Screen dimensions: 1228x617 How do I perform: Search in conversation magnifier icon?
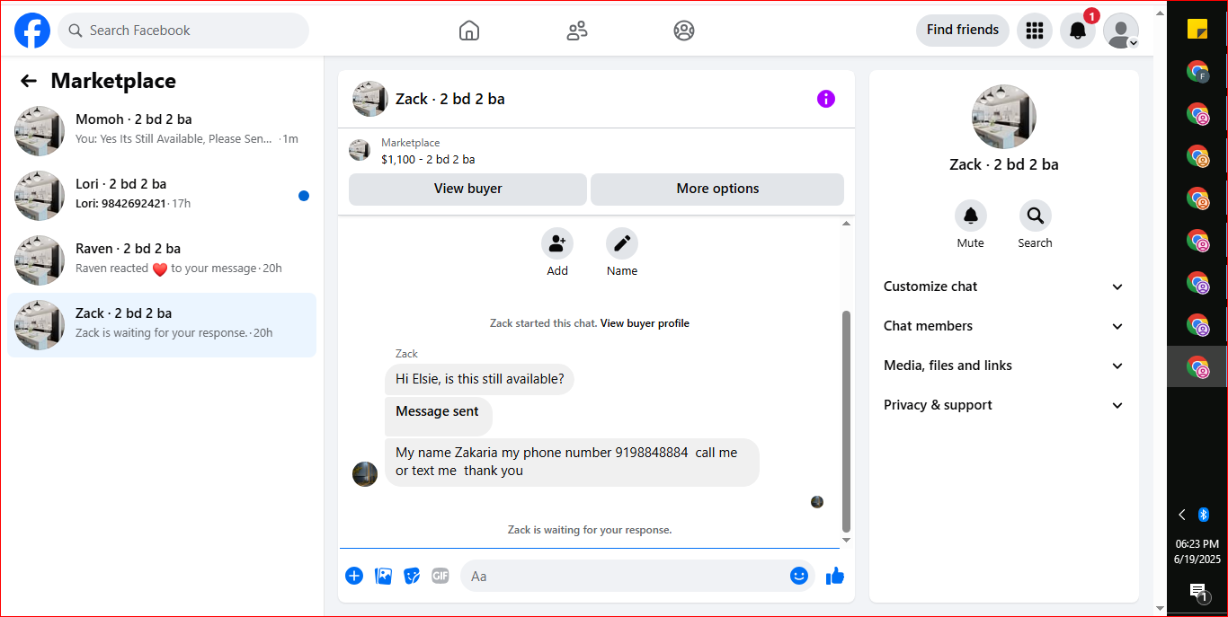click(x=1036, y=216)
